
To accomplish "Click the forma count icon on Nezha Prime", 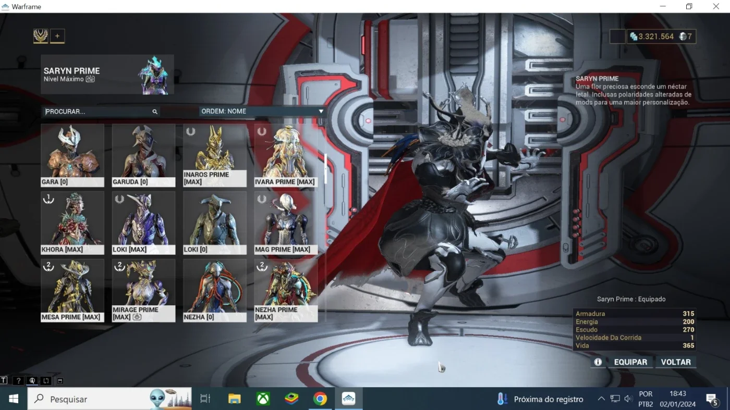I will [x=262, y=267].
